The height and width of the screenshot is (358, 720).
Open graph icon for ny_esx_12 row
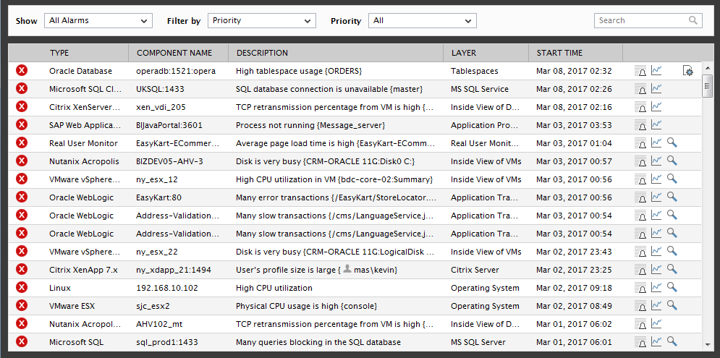coord(656,179)
